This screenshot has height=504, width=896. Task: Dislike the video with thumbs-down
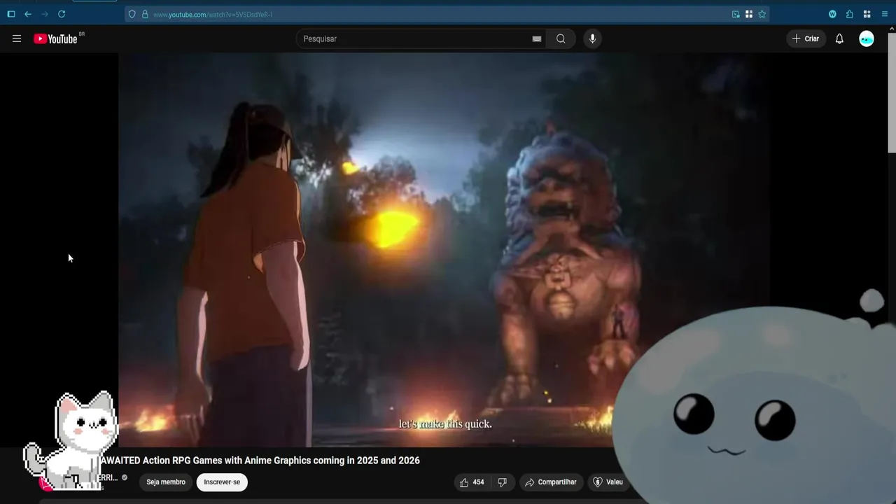pyautogui.click(x=502, y=482)
